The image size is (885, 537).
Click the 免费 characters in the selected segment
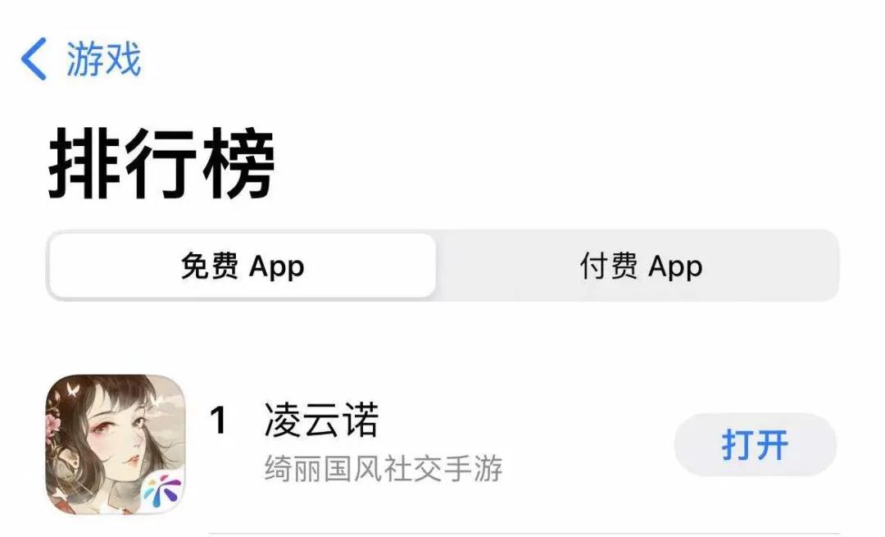(210, 266)
